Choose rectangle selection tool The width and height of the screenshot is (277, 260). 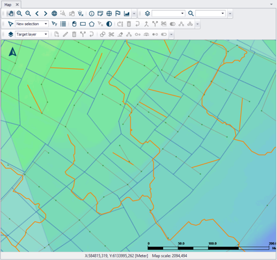tap(83, 24)
